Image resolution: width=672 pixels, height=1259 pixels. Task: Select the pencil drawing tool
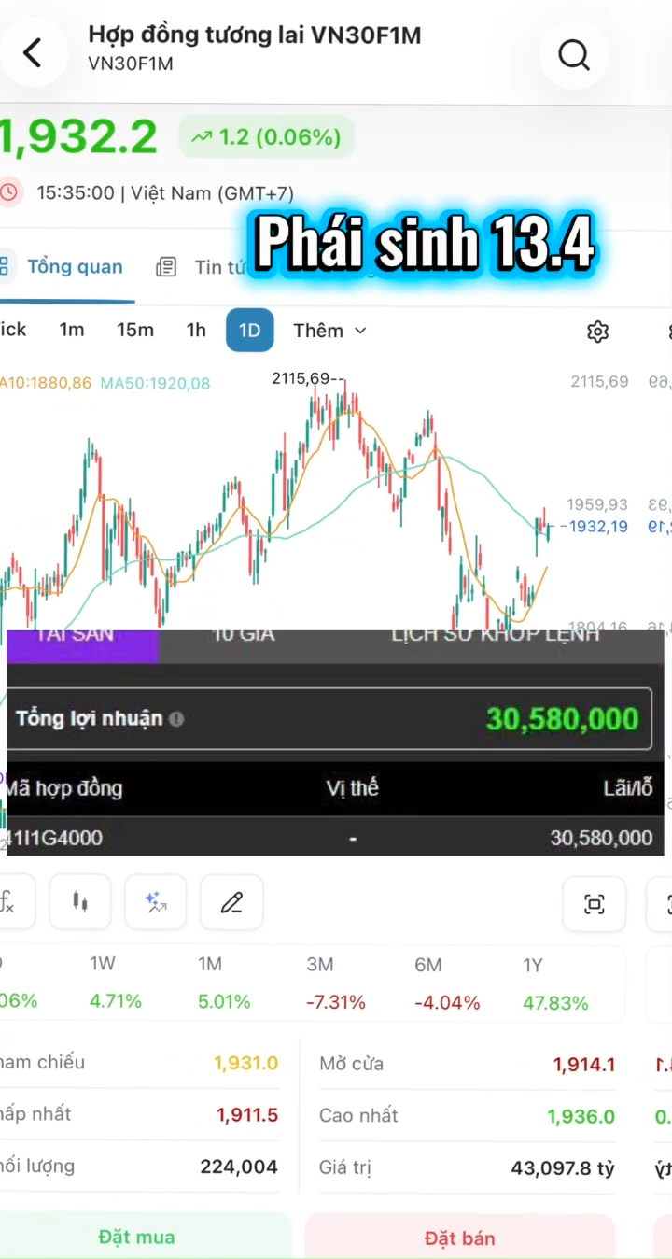pos(231,902)
